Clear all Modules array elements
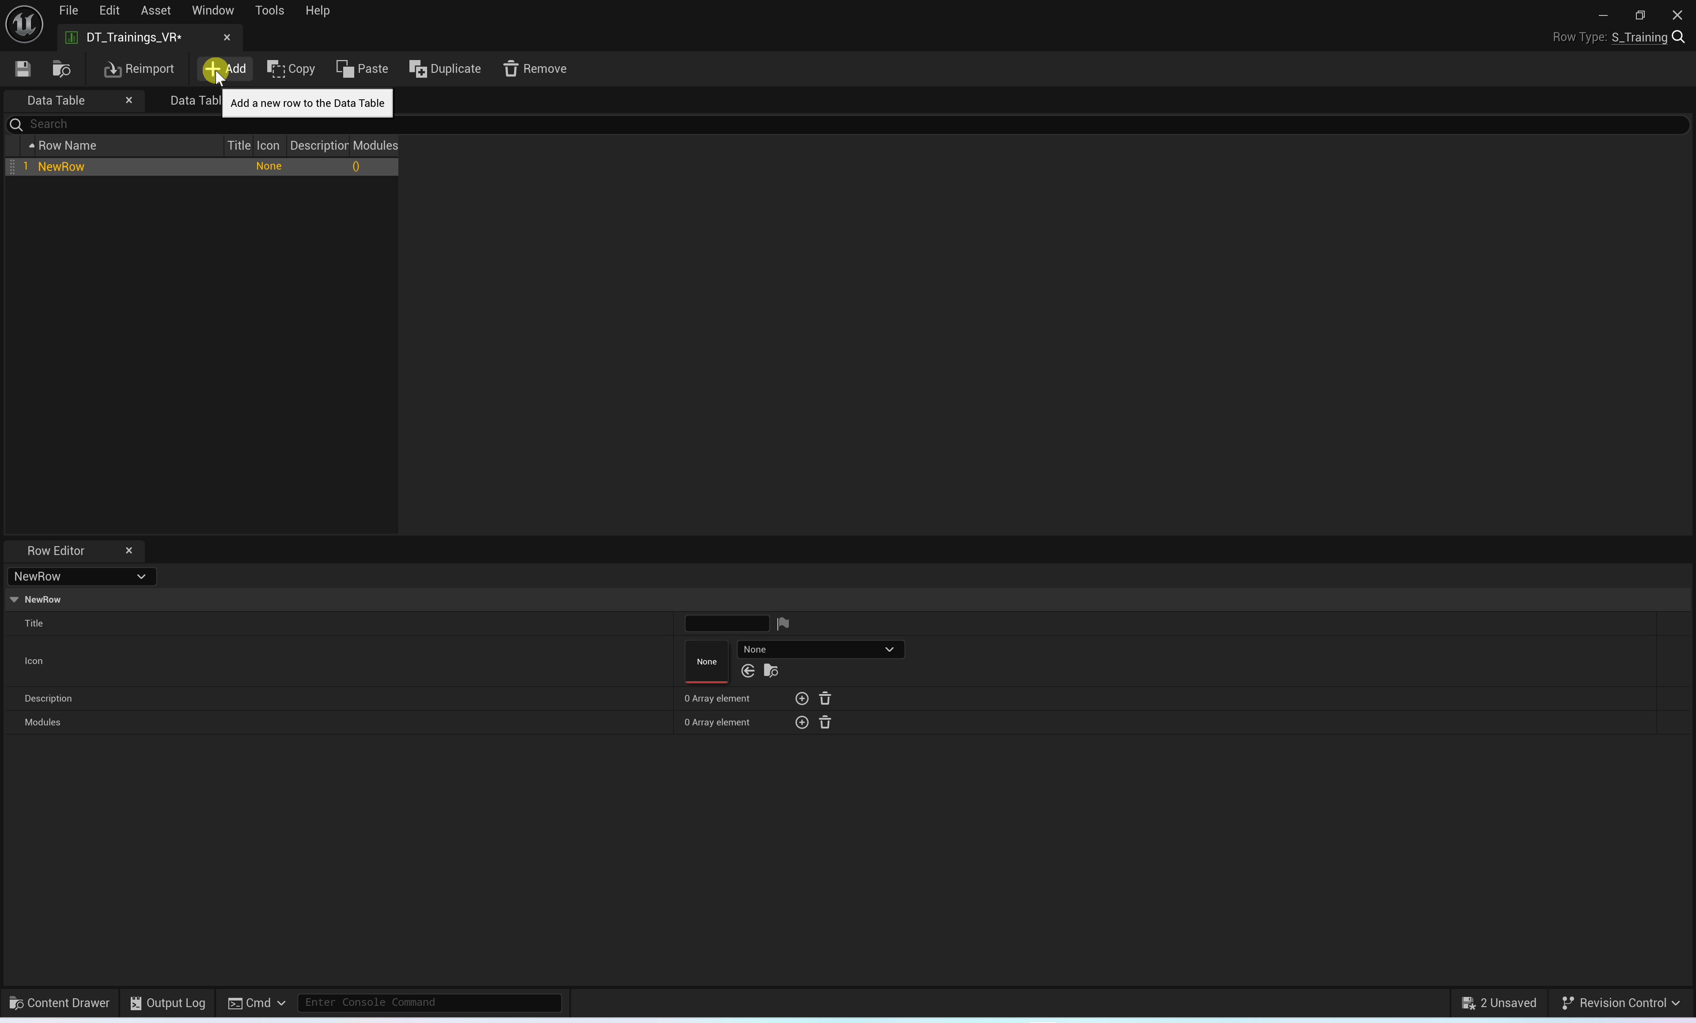This screenshot has width=1696, height=1023. (x=825, y=722)
